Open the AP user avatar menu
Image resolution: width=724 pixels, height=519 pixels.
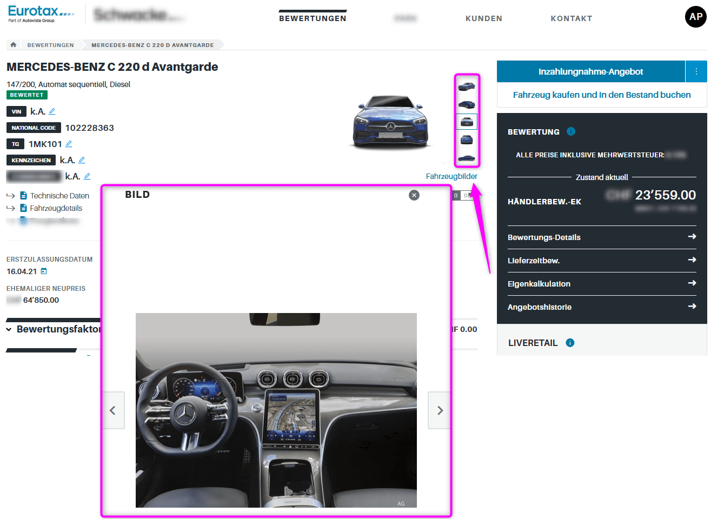[x=696, y=17]
